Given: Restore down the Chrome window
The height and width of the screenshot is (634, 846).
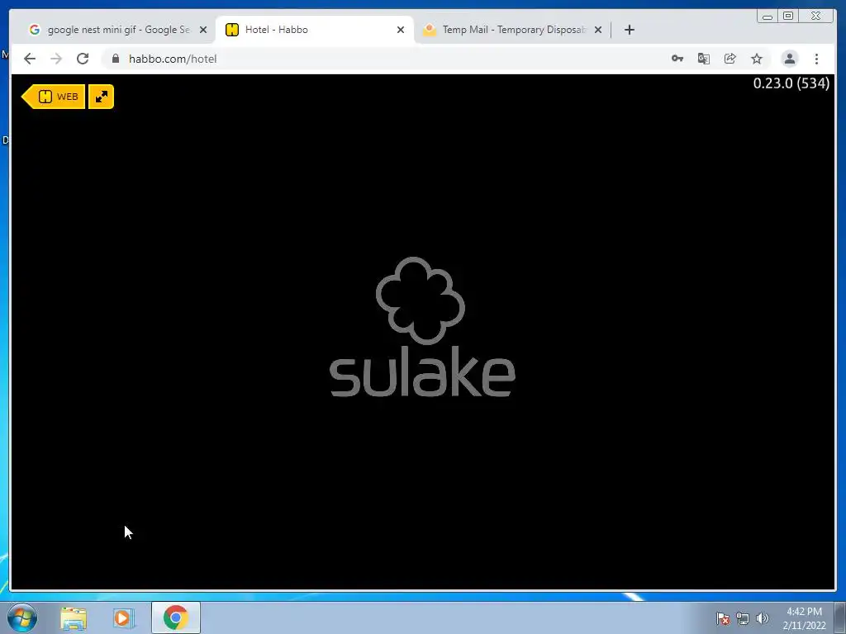Looking at the screenshot, I should click(x=788, y=17).
